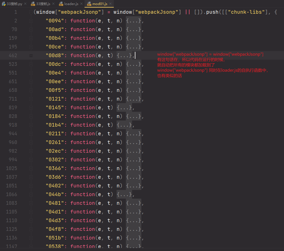Viewport: 284px width, 251px height.
Task: Expand the fold marker at line 651
Action: [31, 82]
